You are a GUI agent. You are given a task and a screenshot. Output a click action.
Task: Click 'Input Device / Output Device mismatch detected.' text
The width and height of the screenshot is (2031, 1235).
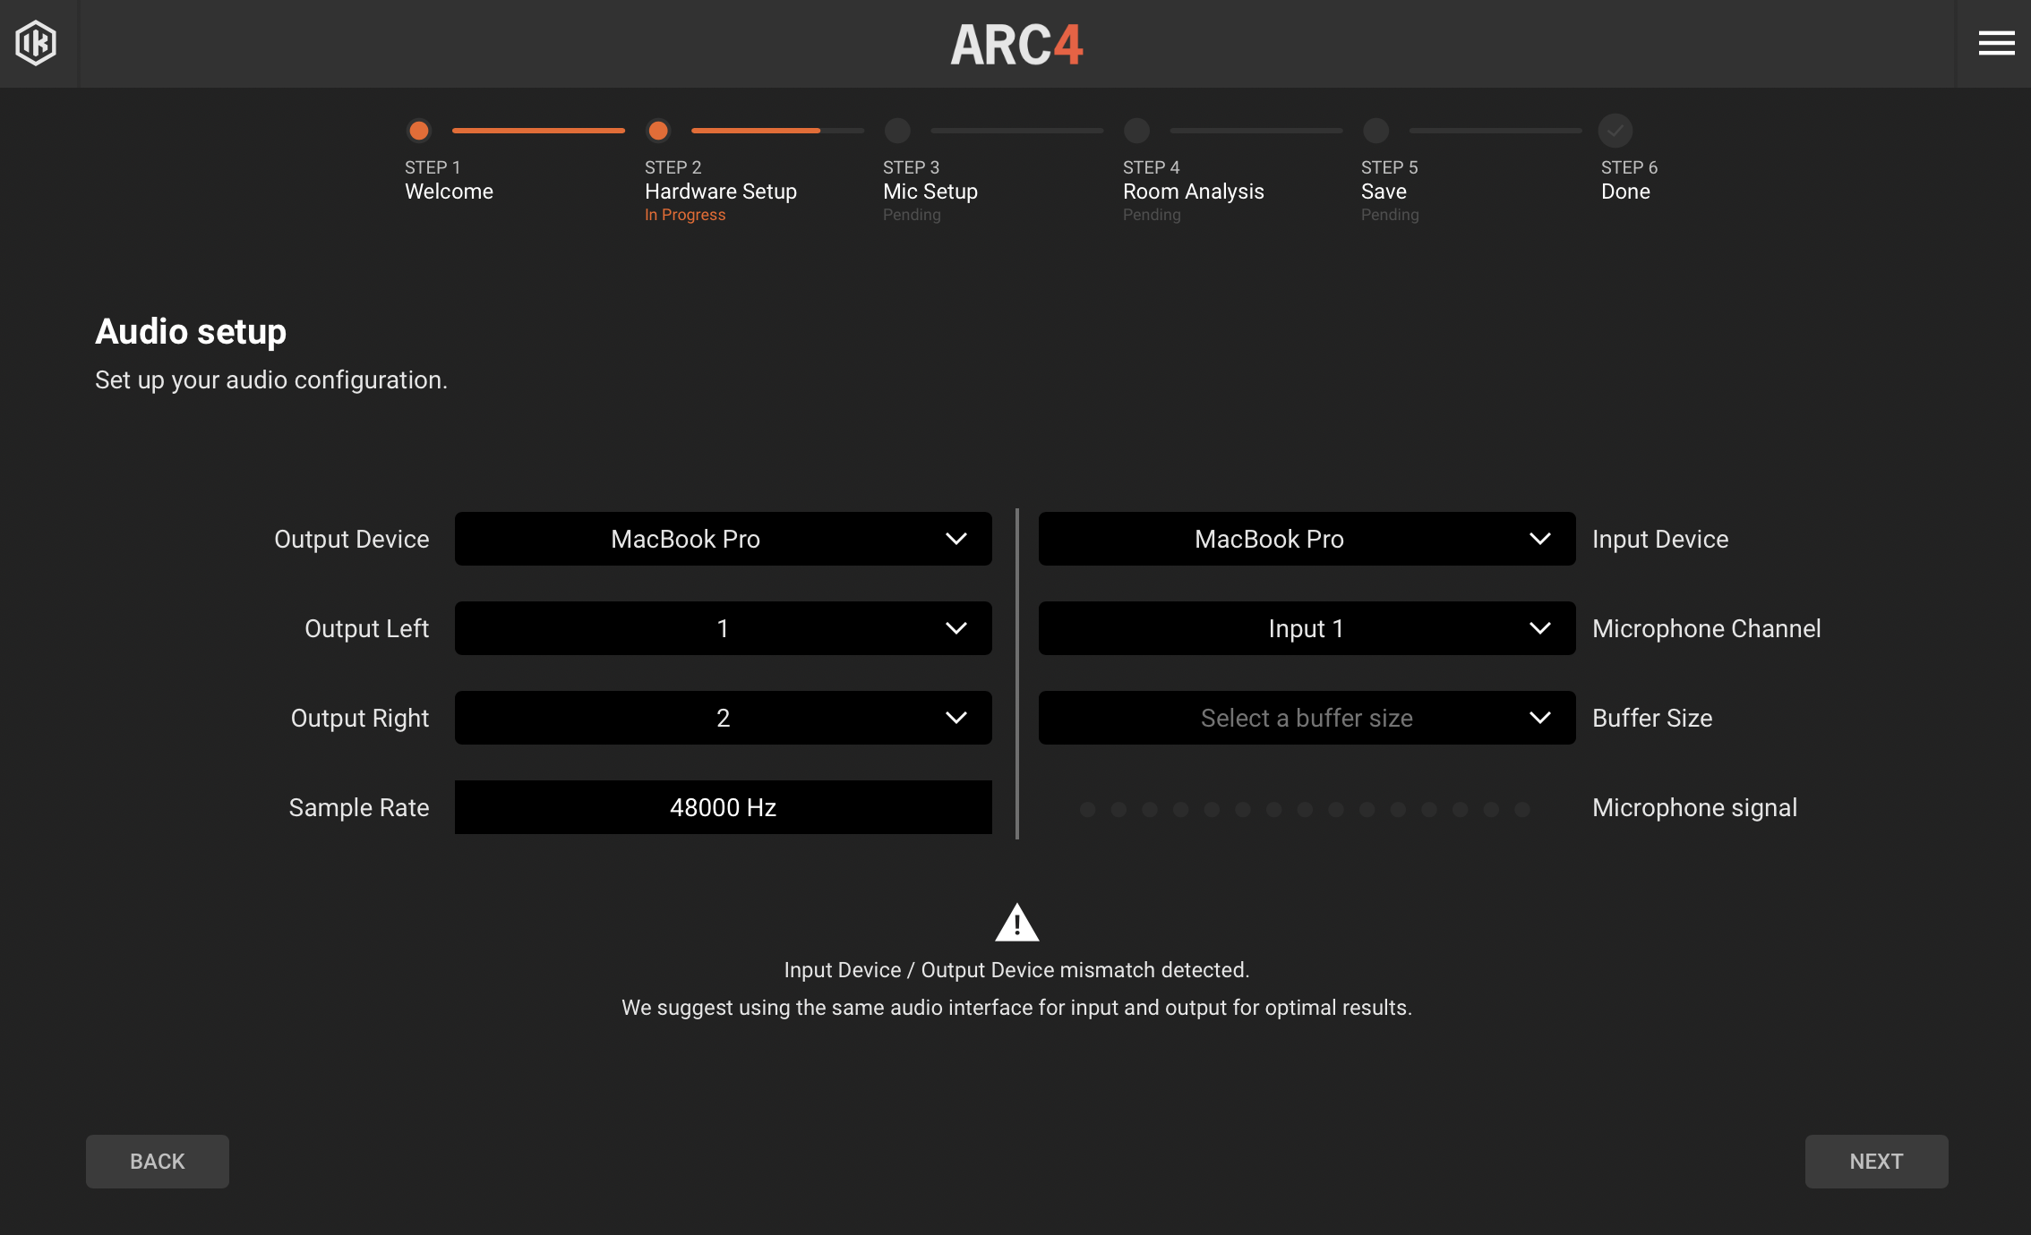tap(1016, 970)
